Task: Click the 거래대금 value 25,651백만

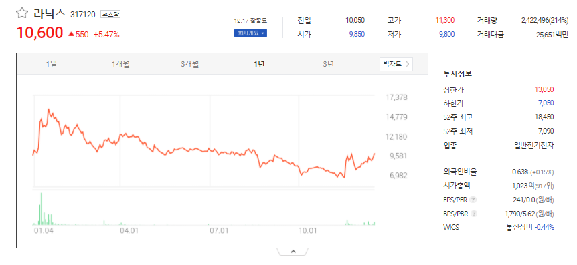Action: tap(552, 35)
